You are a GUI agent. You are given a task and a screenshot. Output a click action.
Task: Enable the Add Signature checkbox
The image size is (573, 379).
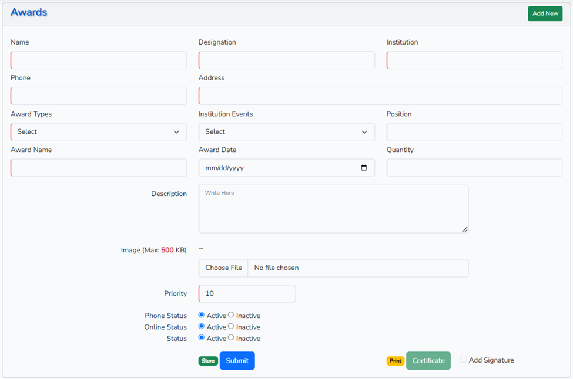tap(463, 360)
